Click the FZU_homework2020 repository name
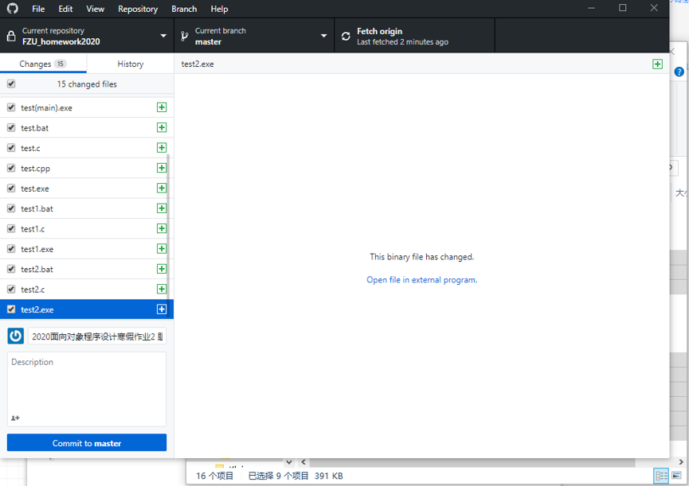 coord(61,41)
